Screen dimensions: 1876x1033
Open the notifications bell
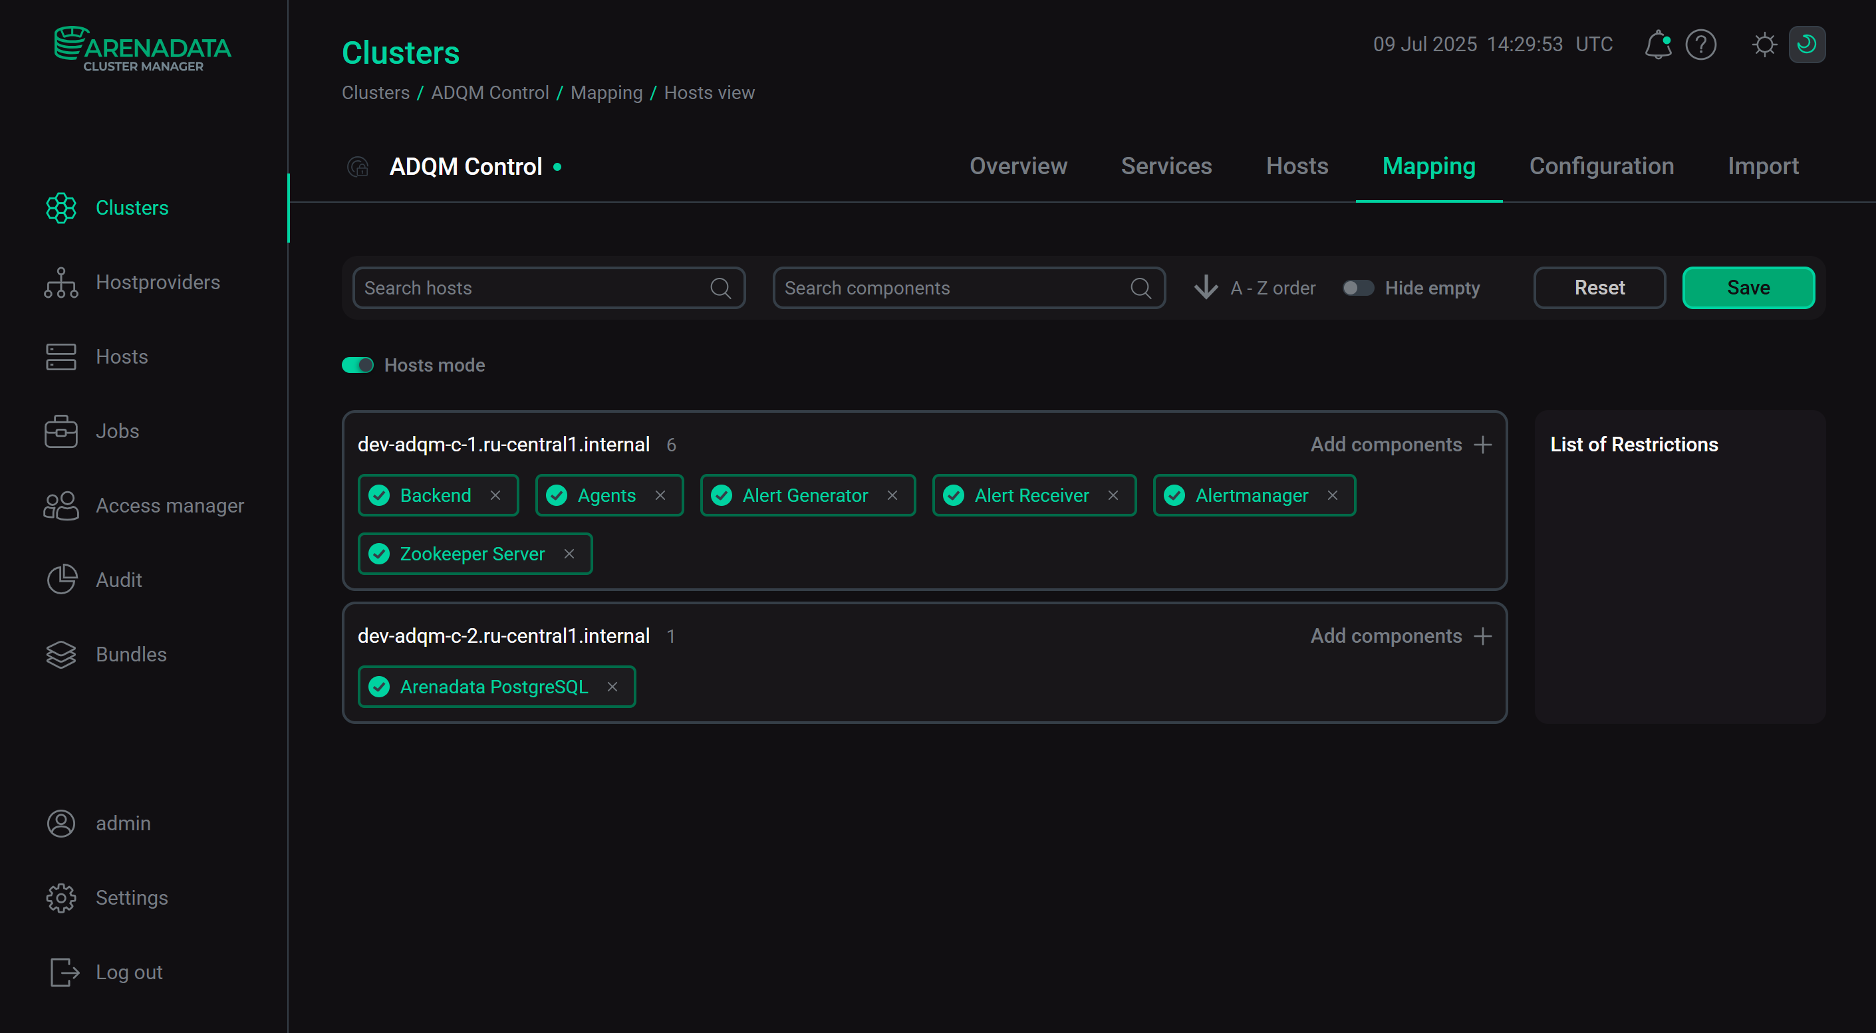click(1659, 45)
